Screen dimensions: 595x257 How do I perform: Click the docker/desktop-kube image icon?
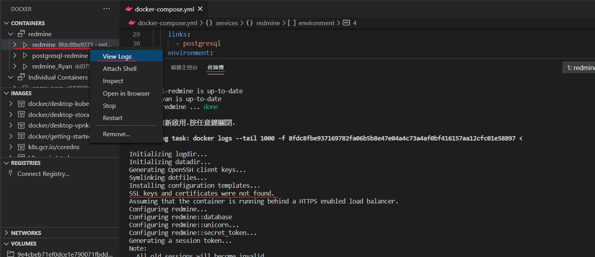21,104
